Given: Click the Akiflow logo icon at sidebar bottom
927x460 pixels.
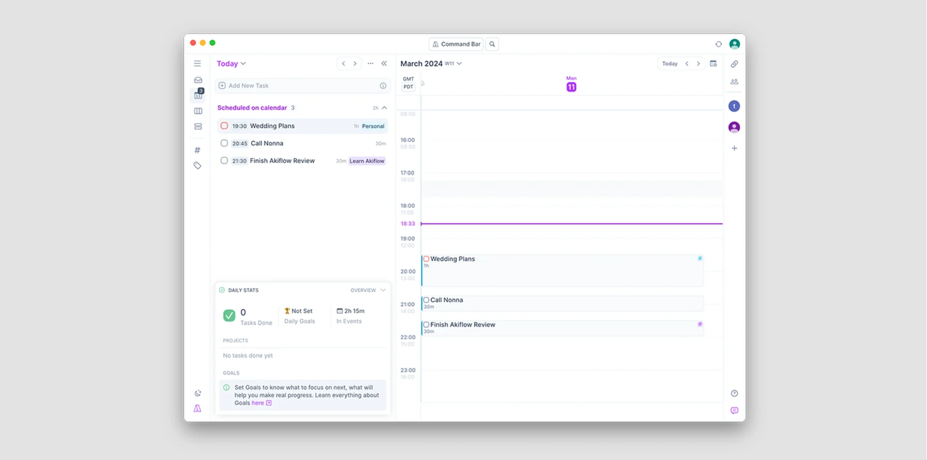Looking at the screenshot, I should click(x=197, y=408).
